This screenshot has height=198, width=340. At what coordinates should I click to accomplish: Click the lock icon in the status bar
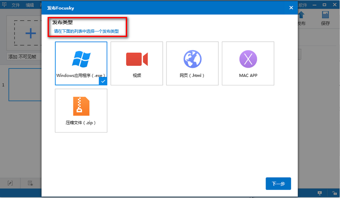pos(334,193)
